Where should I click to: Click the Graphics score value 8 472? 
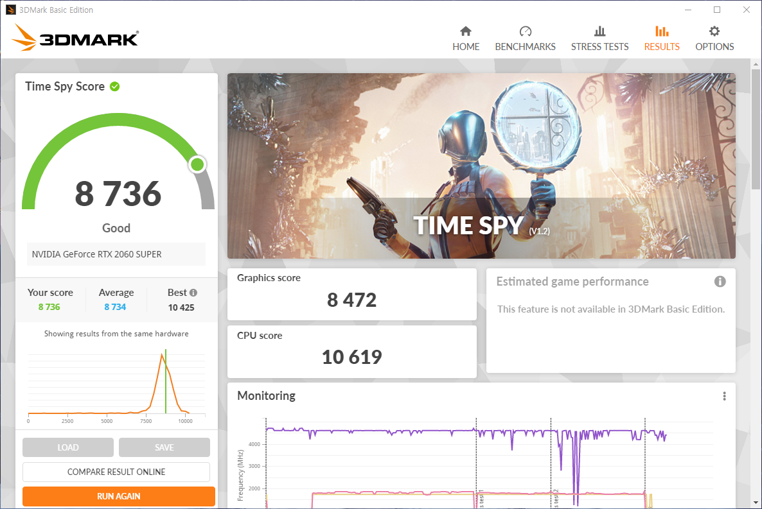(x=352, y=300)
